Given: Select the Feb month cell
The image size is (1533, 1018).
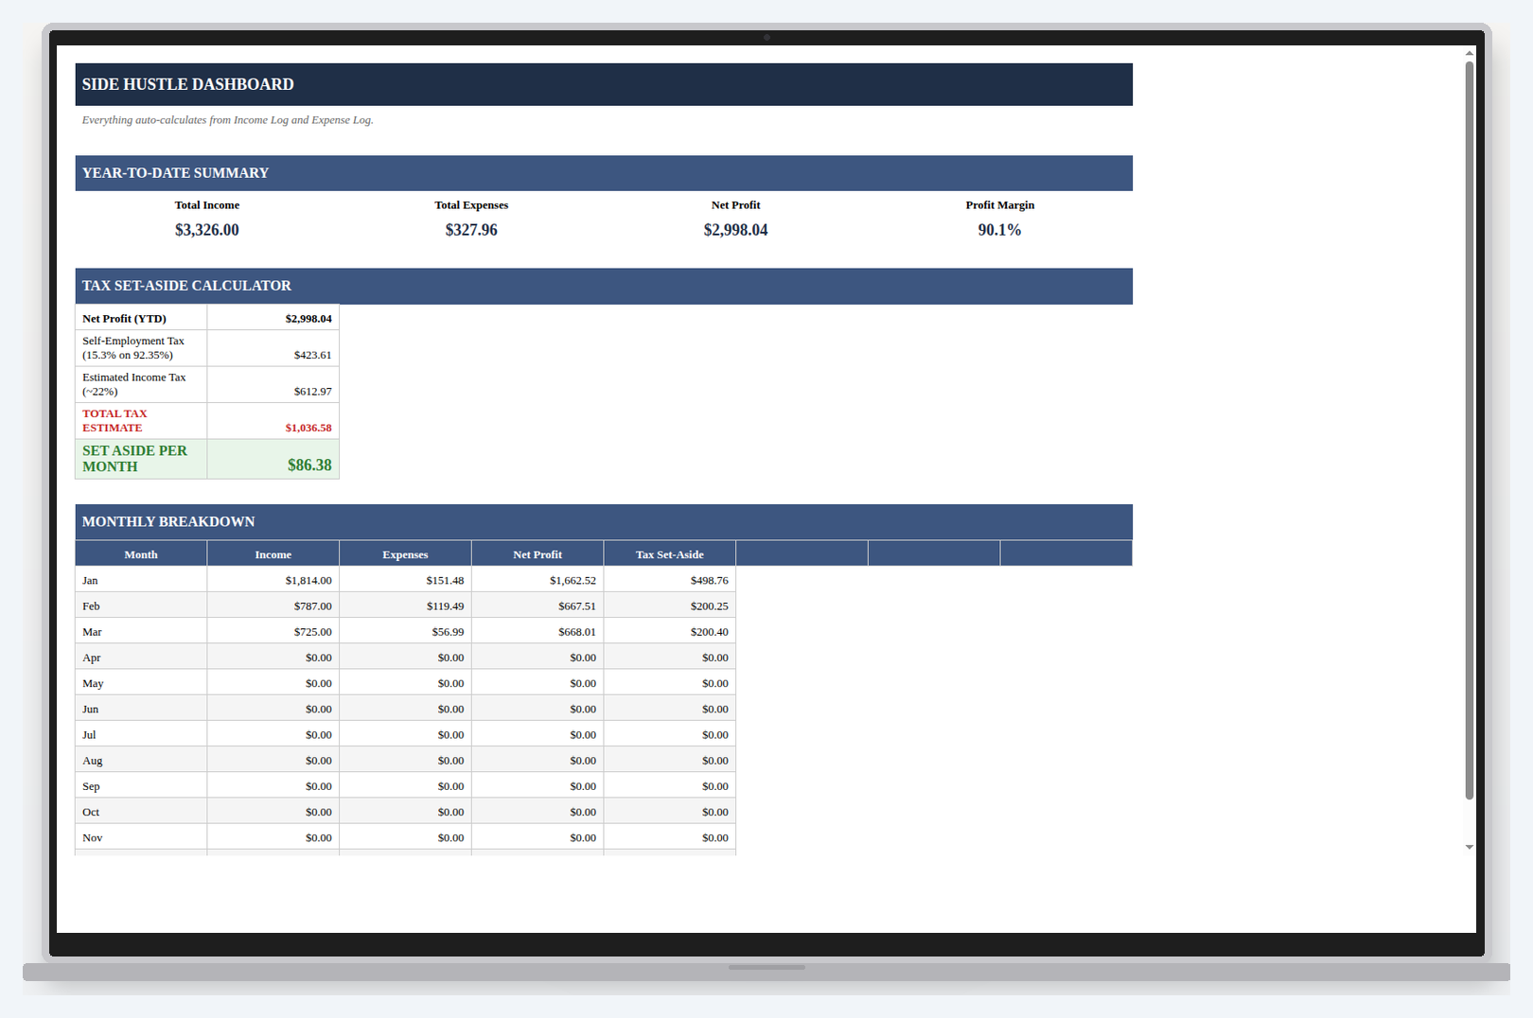Looking at the screenshot, I should point(141,606).
